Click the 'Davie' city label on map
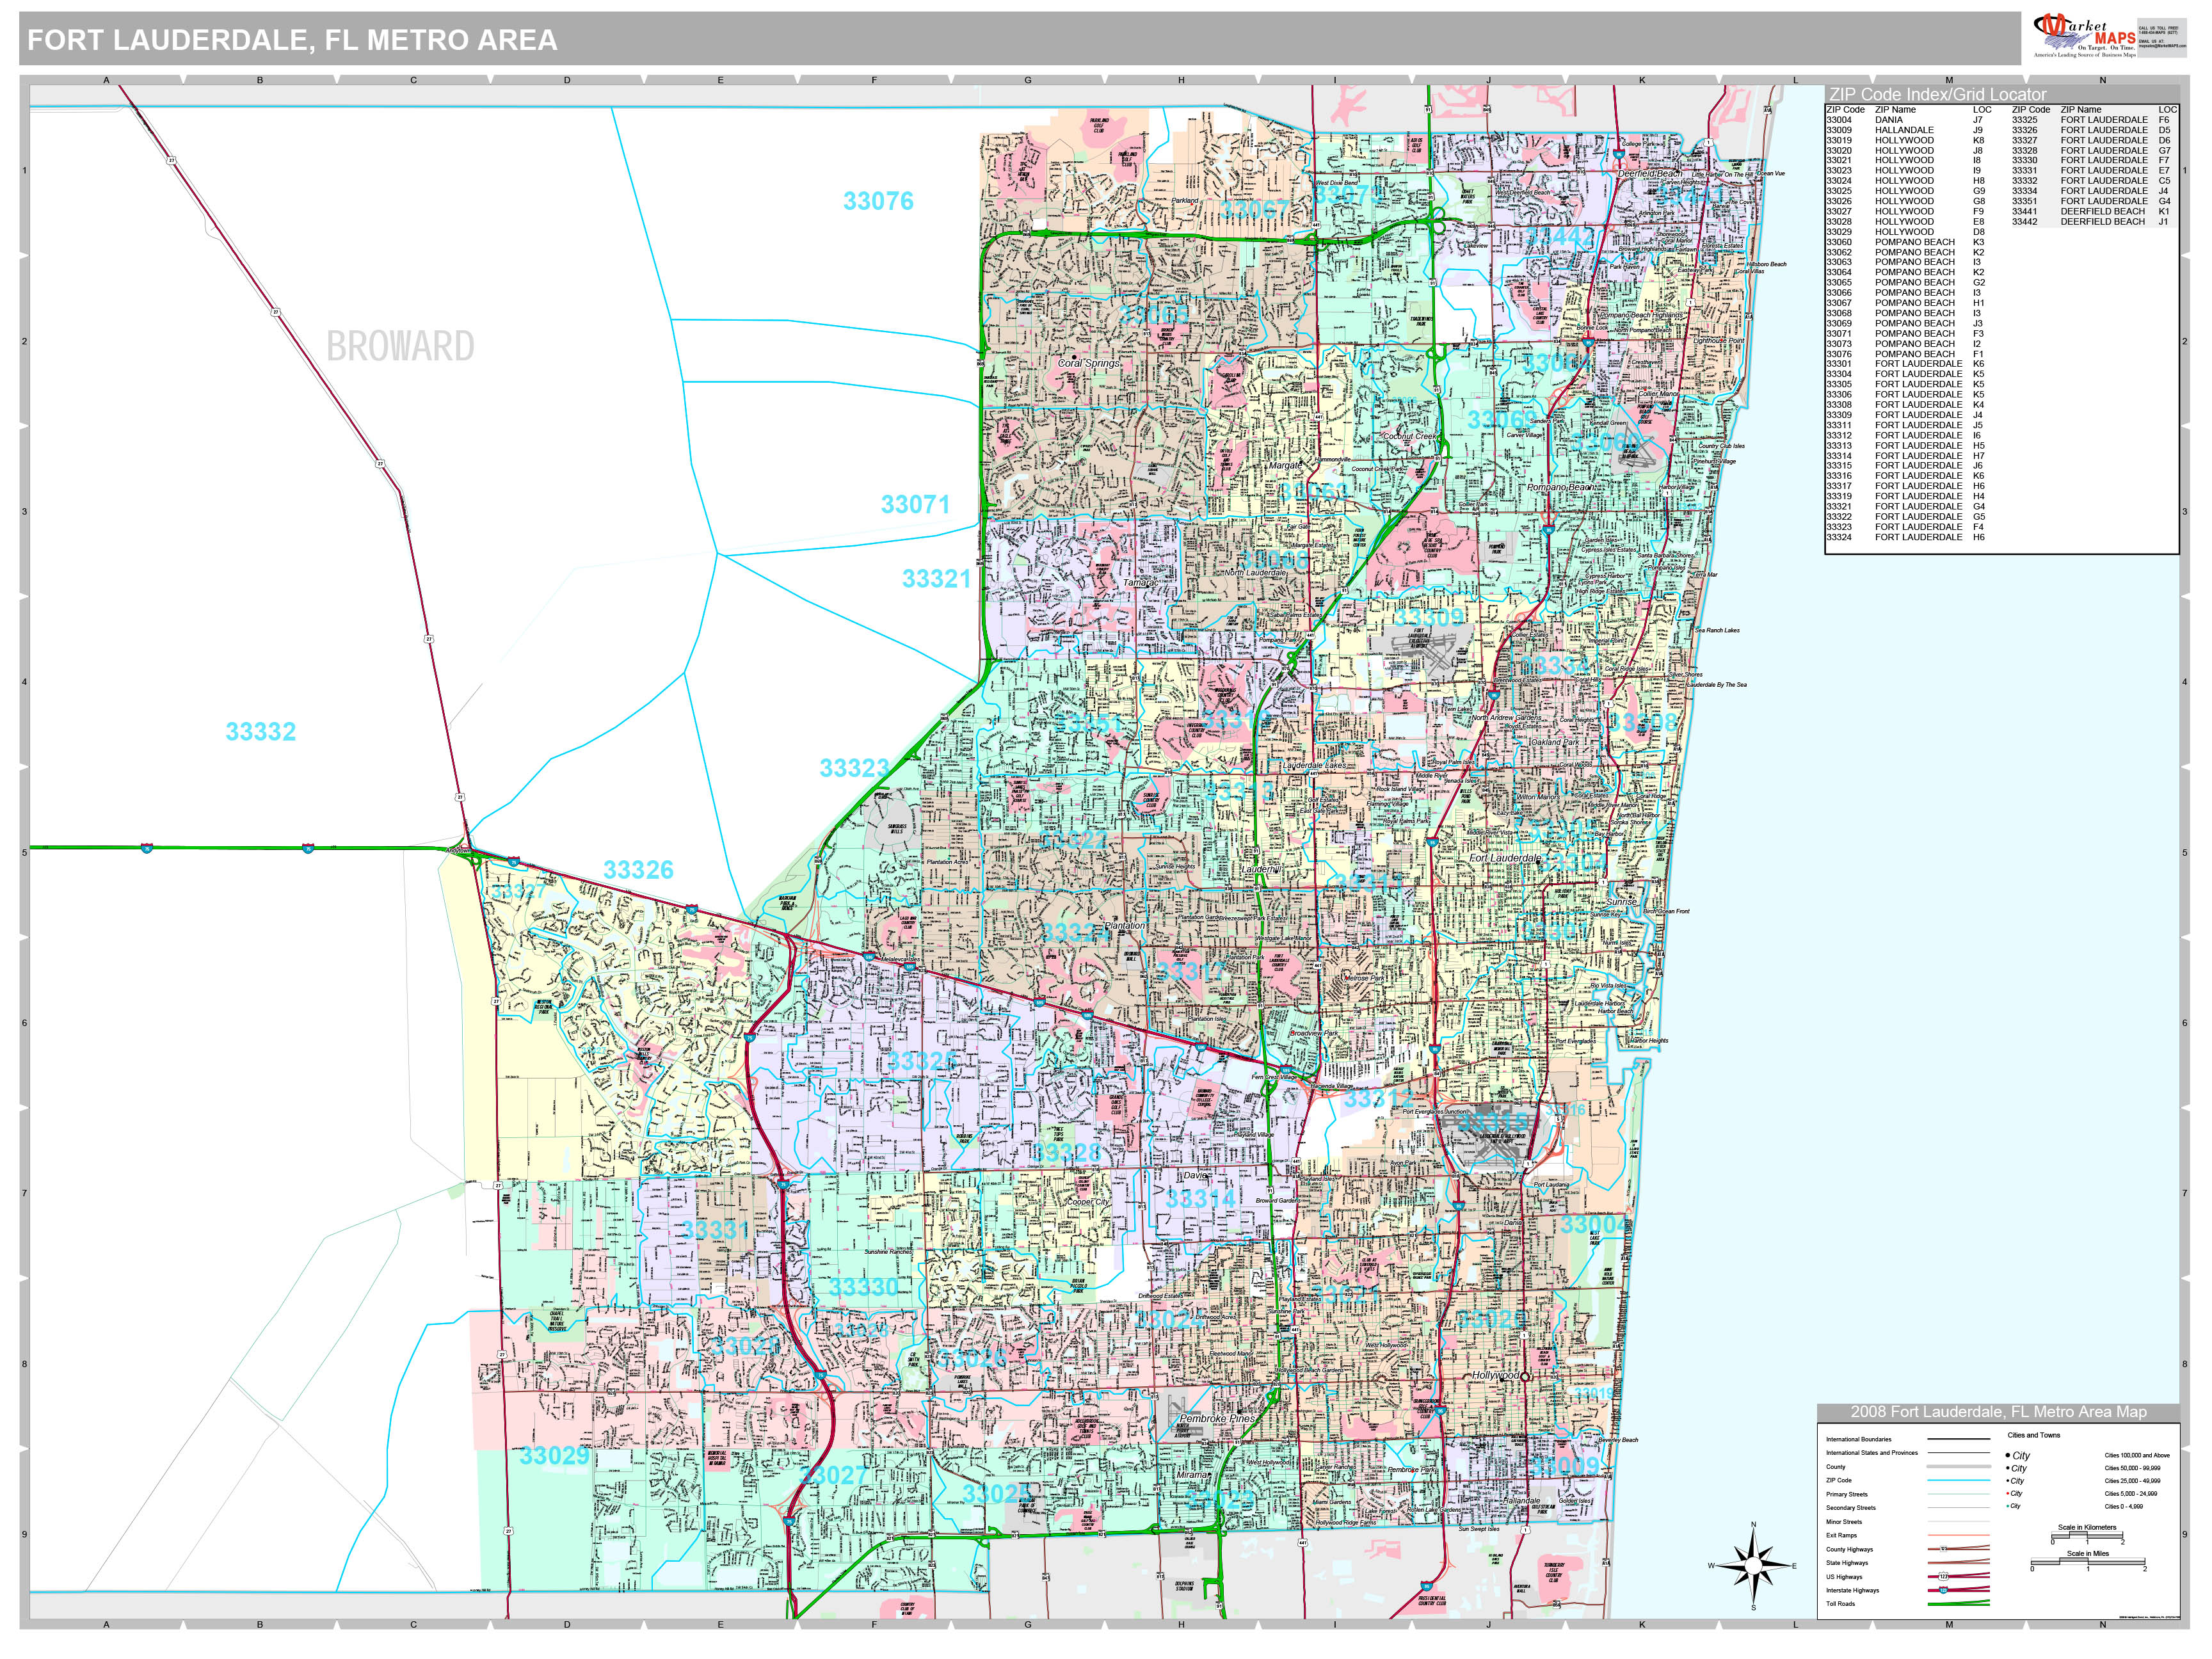2212x1659 pixels. [1196, 1175]
